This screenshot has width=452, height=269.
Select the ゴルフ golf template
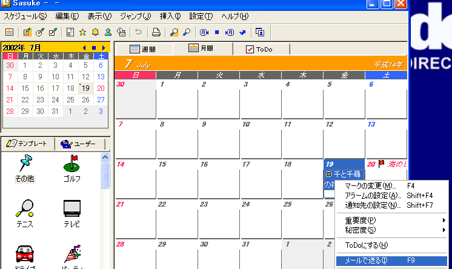pos(71,168)
